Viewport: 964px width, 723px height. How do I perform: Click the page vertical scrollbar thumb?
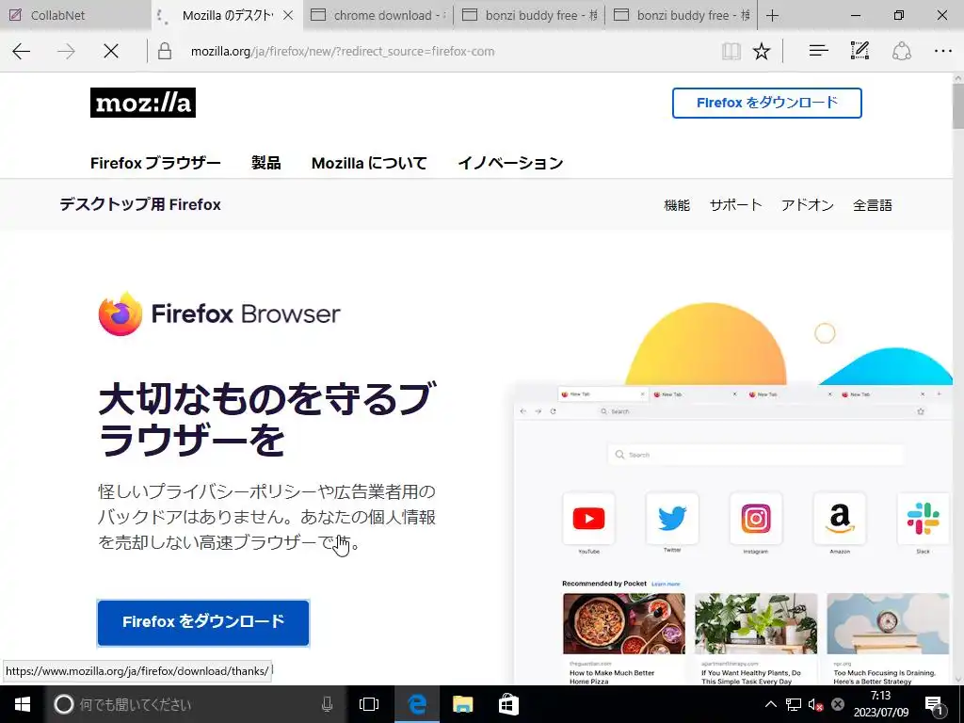(957, 105)
